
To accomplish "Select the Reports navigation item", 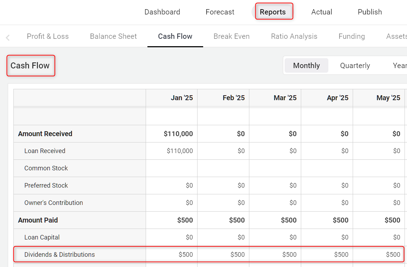I will click(273, 12).
